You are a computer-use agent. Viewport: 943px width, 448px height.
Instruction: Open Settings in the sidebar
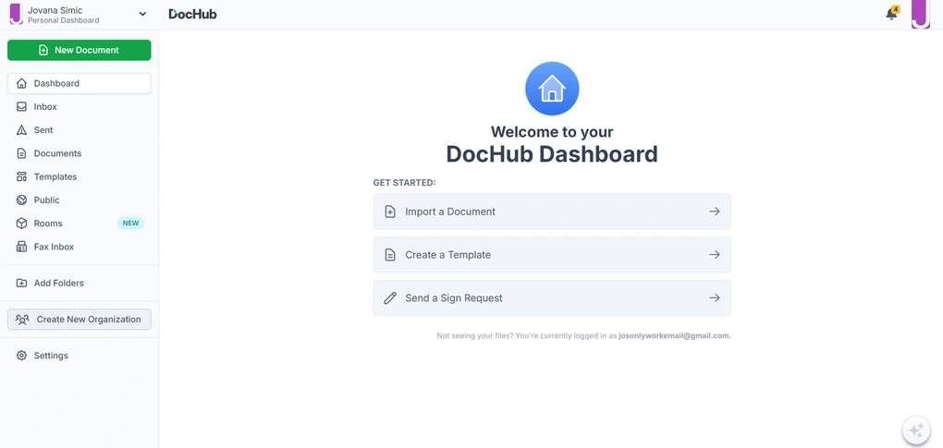pos(80,356)
